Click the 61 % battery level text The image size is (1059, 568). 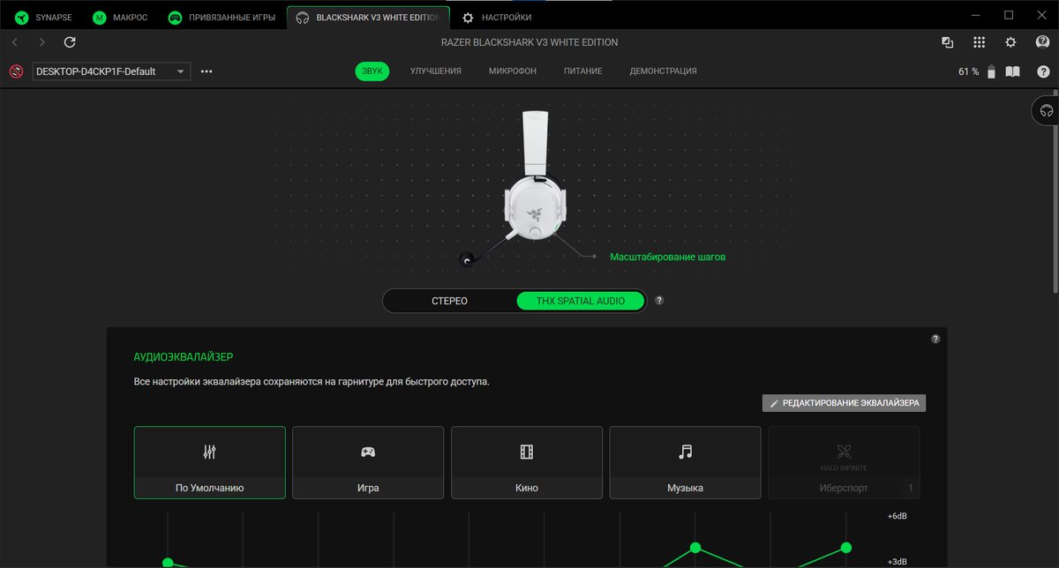[968, 71]
